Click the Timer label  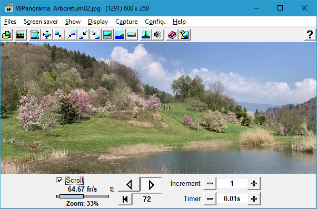pos(192,198)
